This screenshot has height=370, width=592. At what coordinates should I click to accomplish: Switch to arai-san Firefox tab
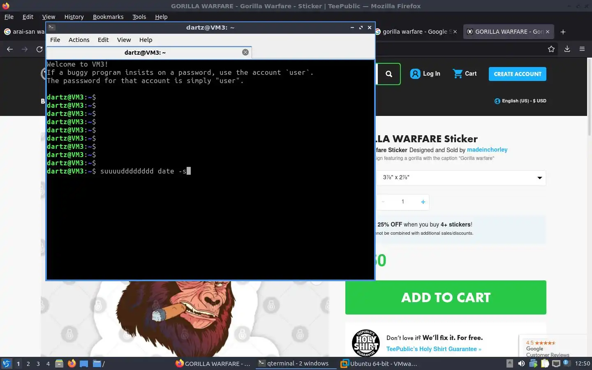24,32
